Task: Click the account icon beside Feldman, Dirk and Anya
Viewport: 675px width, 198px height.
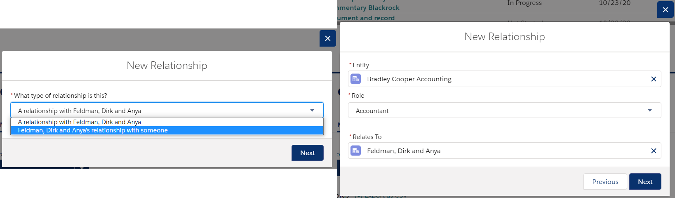Action: [355, 151]
